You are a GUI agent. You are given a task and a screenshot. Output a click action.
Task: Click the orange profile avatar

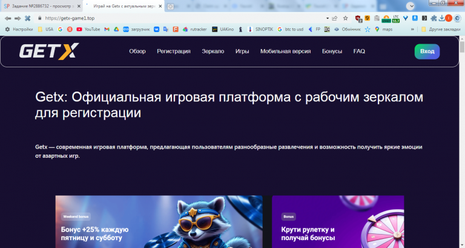click(x=449, y=18)
